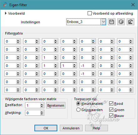Image resolution: width=138 pixels, height=135 pixels.
Task: Decrease the top-left matrix cell value
Action: coord(18,43)
